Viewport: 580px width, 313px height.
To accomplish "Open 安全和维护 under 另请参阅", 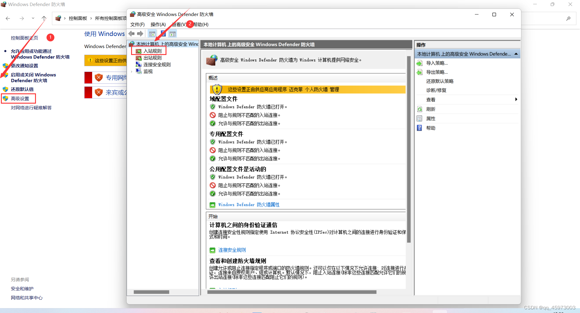I will (x=22, y=289).
